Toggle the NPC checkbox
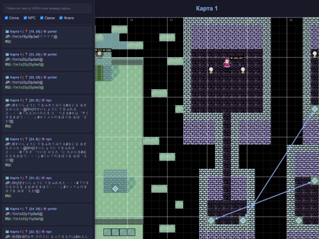The height and width of the screenshot is (239, 319). pos(25,18)
